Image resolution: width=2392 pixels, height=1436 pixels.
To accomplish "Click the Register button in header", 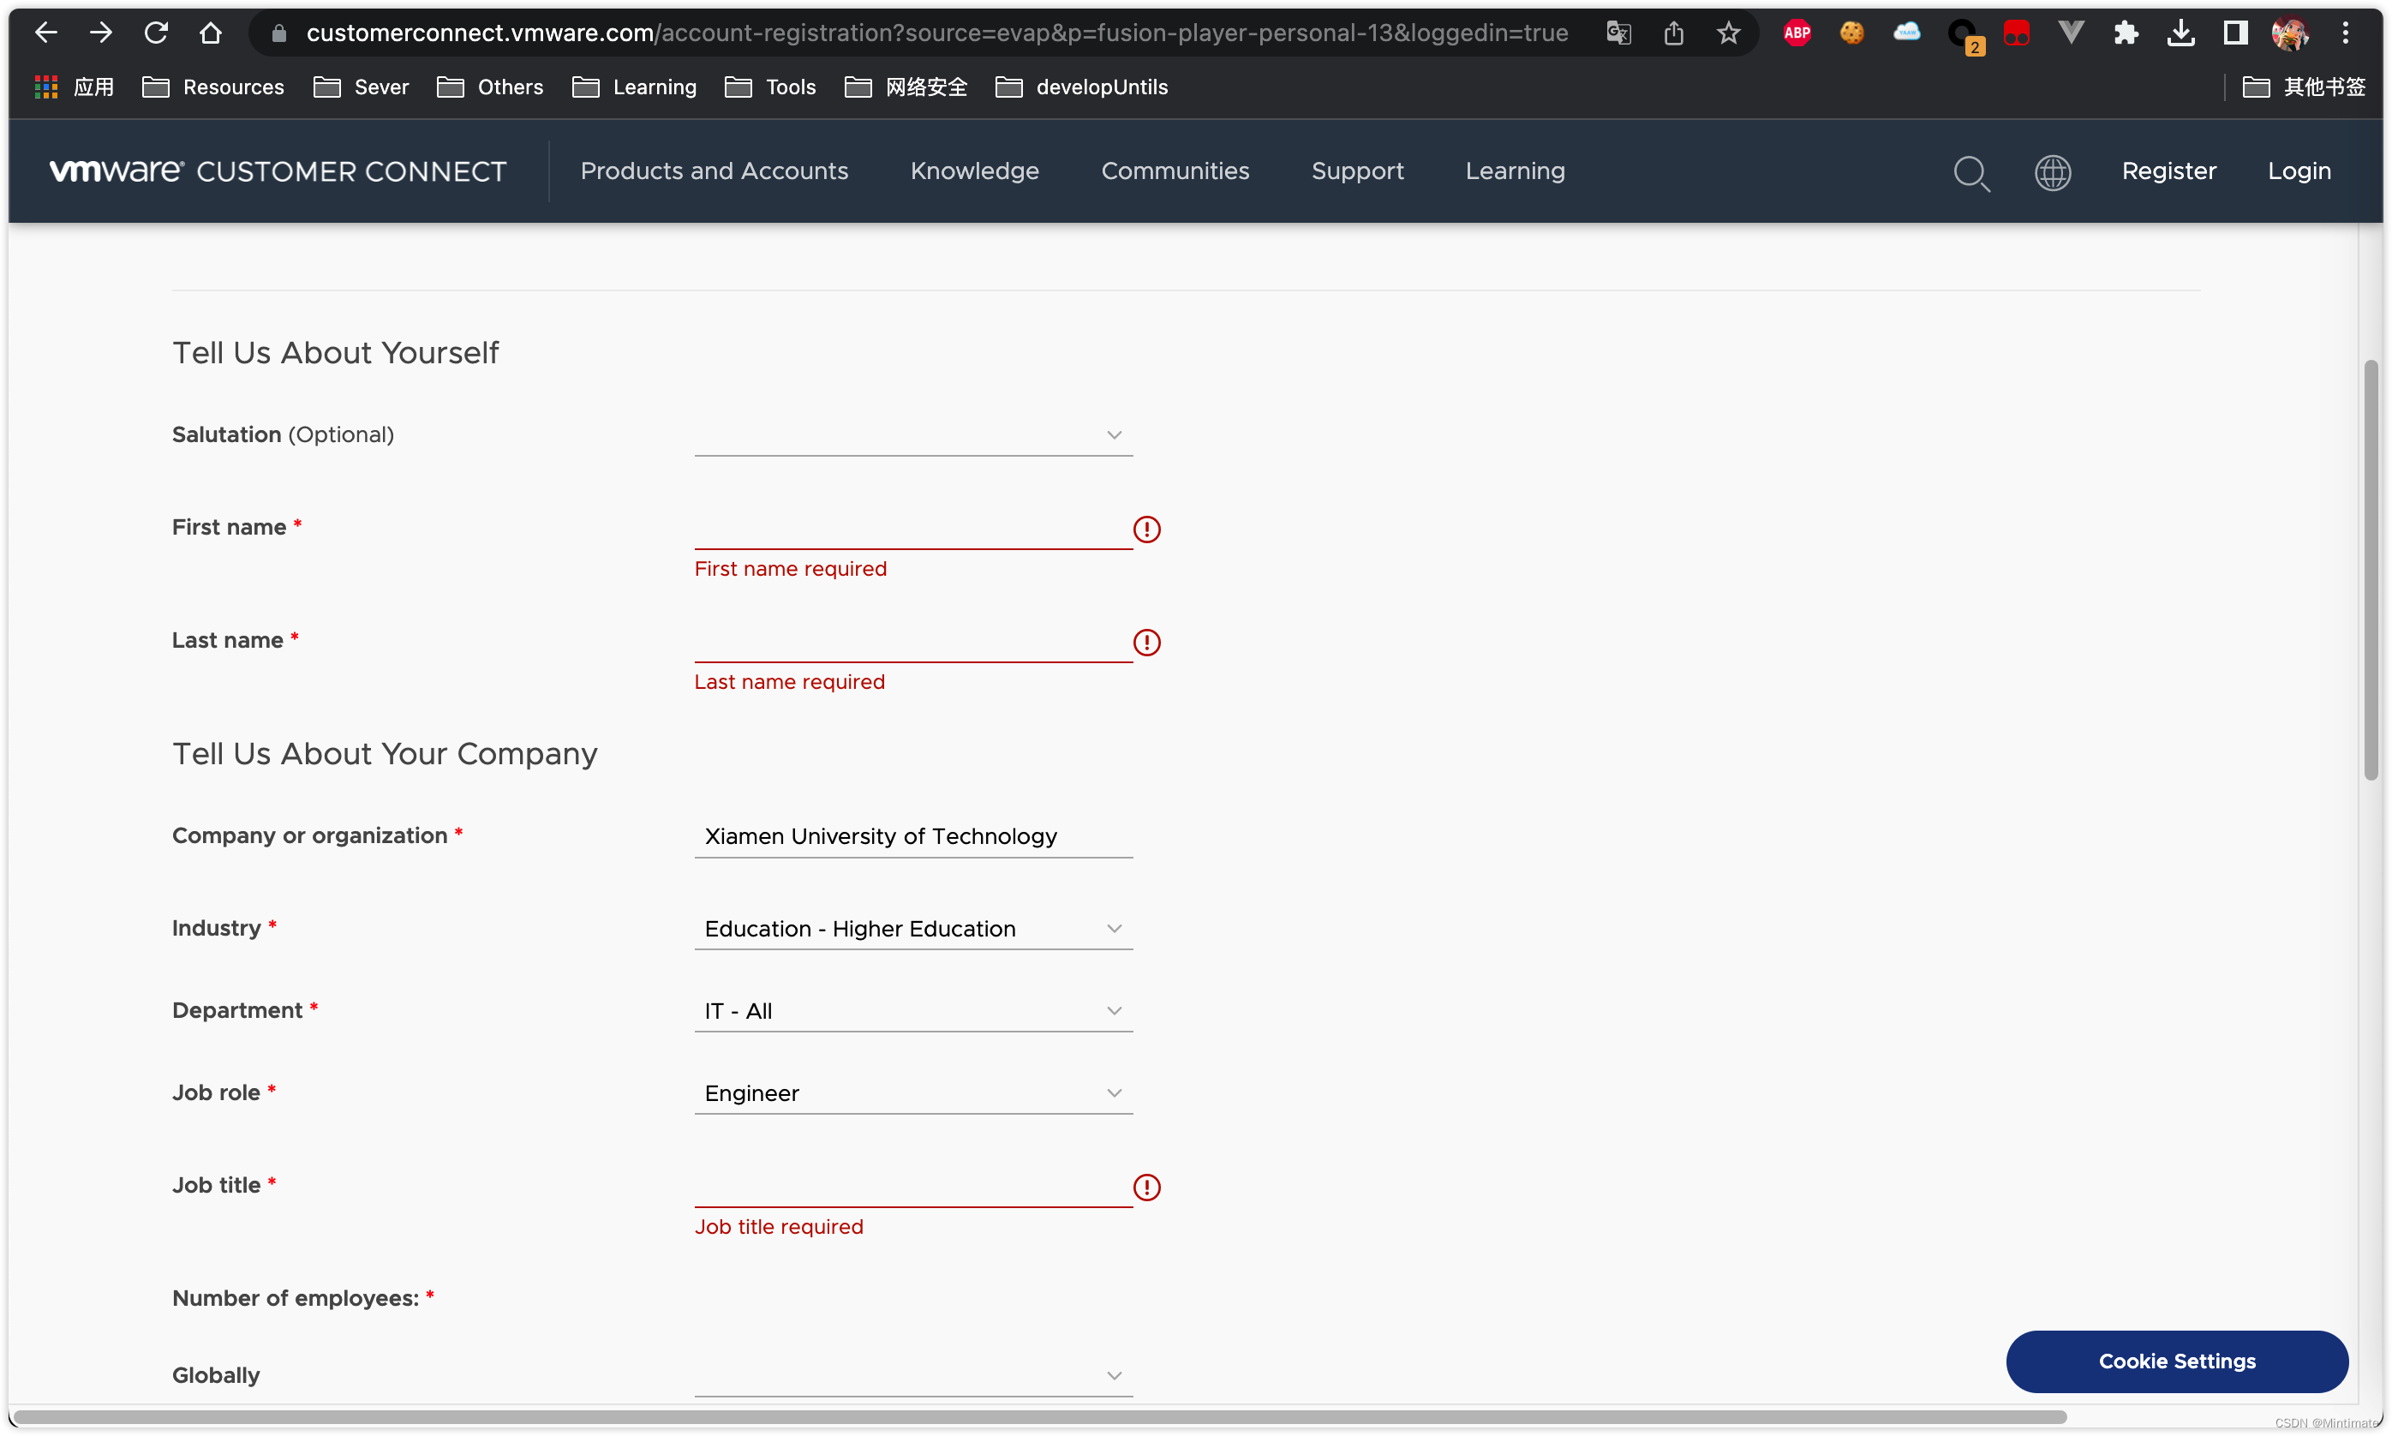I will click(2170, 171).
